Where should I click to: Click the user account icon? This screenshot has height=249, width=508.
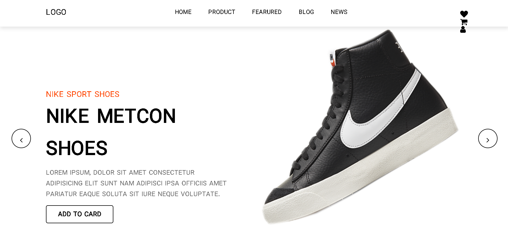coord(463,30)
